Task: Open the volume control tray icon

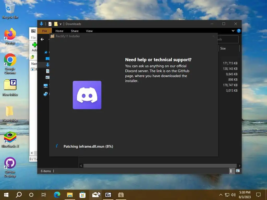Action: (233, 195)
